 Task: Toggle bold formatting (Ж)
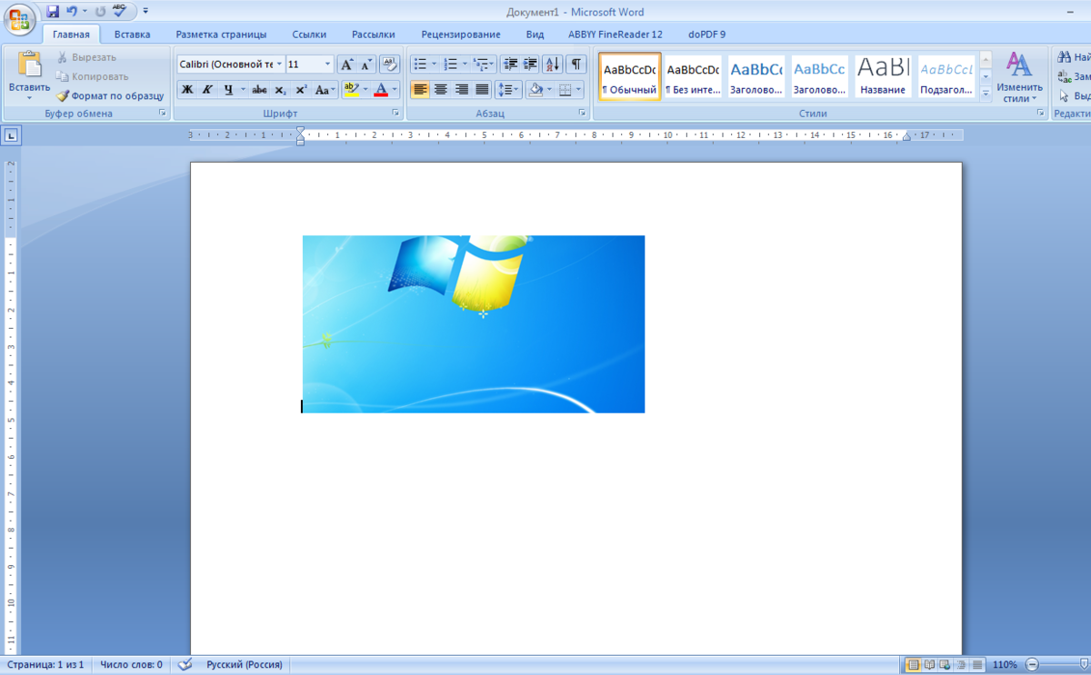pos(187,89)
